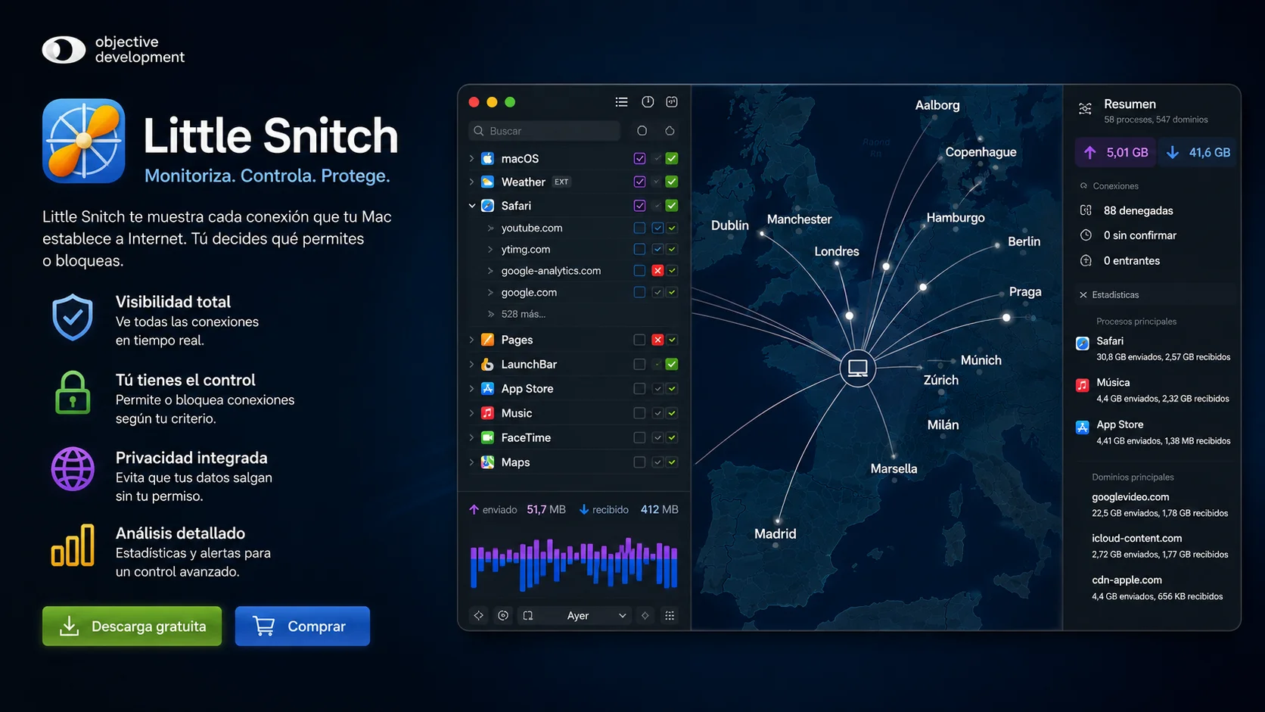Click the circular target icon in bottom bar
Viewport: 1265px width, 712px height.
pos(503,616)
